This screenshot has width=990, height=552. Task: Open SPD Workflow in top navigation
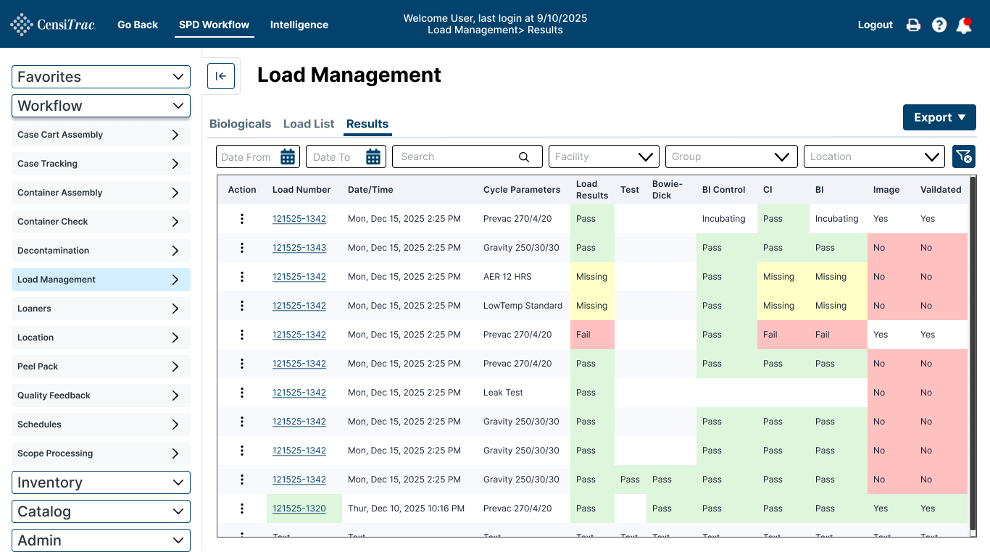click(x=215, y=25)
